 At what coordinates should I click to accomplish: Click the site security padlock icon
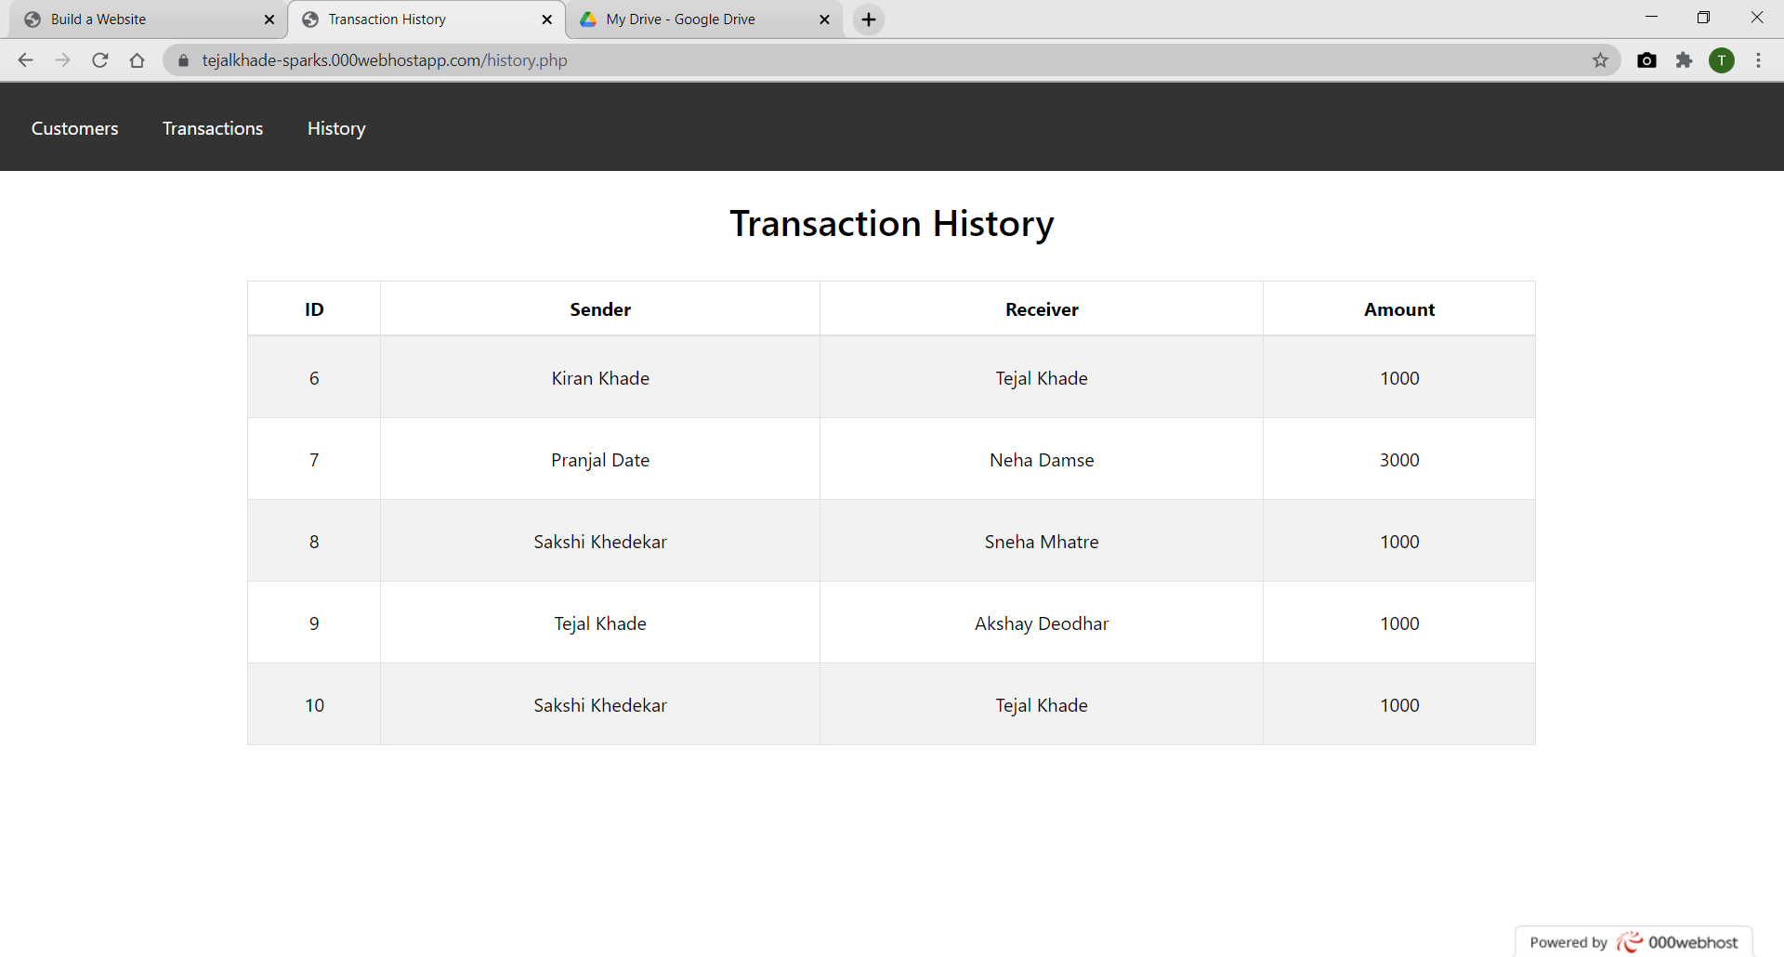point(182,59)
